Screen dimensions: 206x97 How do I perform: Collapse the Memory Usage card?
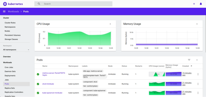(x=197, y=24)
